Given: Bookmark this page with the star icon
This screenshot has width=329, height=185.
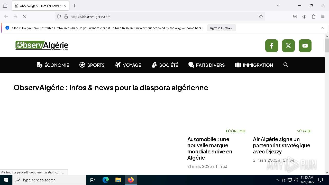Looking at the screenshot, I should tap(261, 17).
